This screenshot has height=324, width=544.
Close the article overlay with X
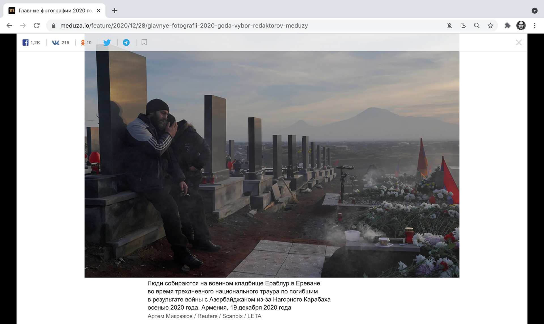pyautogui.click(x=519, y=43)
